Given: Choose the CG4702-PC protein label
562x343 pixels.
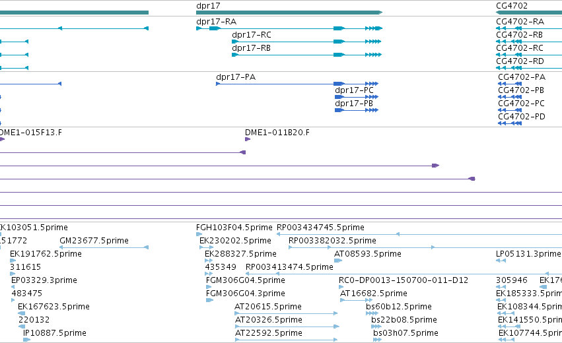Looking at the screenshot, I should [522, 104].
